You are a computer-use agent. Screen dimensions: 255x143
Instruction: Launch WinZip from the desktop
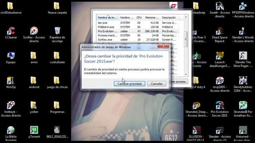point(11,81)
